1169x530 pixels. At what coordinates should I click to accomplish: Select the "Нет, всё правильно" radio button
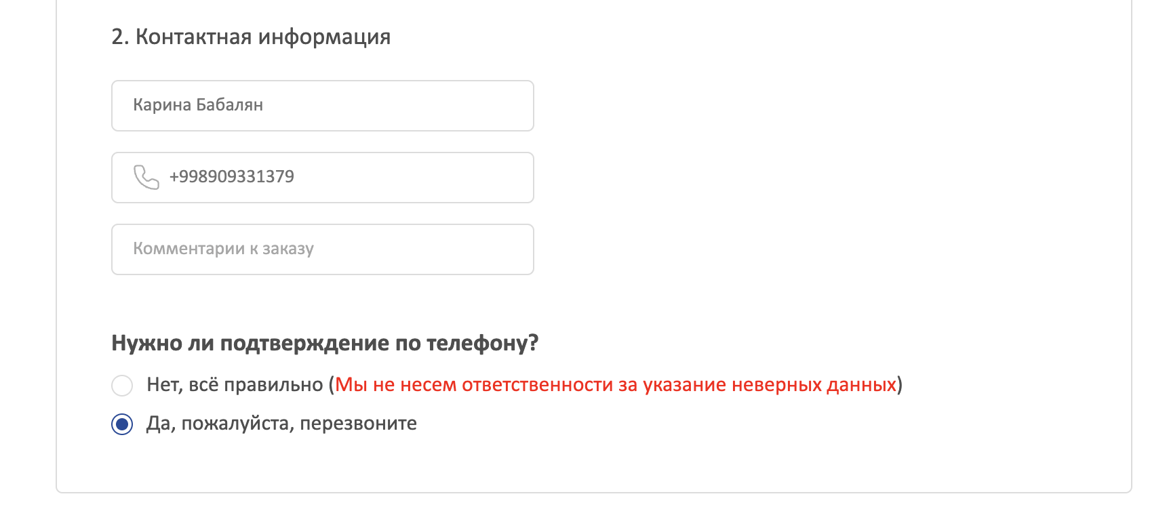pos(122,386)
